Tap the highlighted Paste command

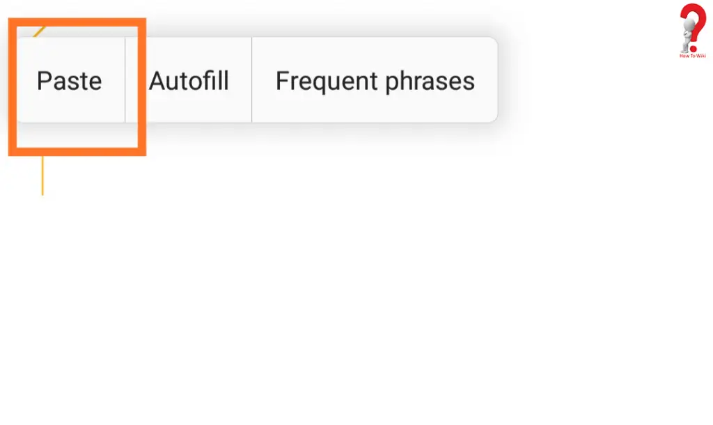(x=68, y=80)
